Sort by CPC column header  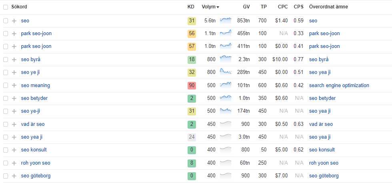click(282, 7)
